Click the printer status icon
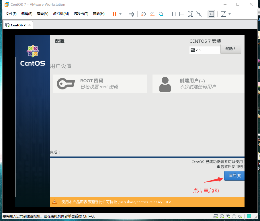 point(234,216)
